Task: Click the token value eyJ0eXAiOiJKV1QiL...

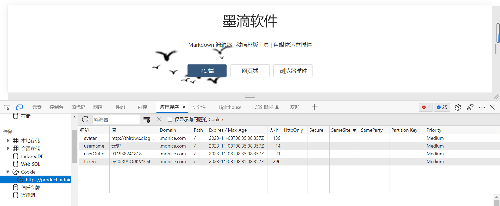Action: click(x=133, y=162)
